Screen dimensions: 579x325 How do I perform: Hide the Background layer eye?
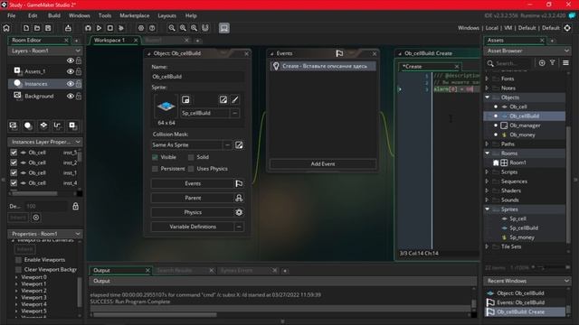click(x=71, y=97)
